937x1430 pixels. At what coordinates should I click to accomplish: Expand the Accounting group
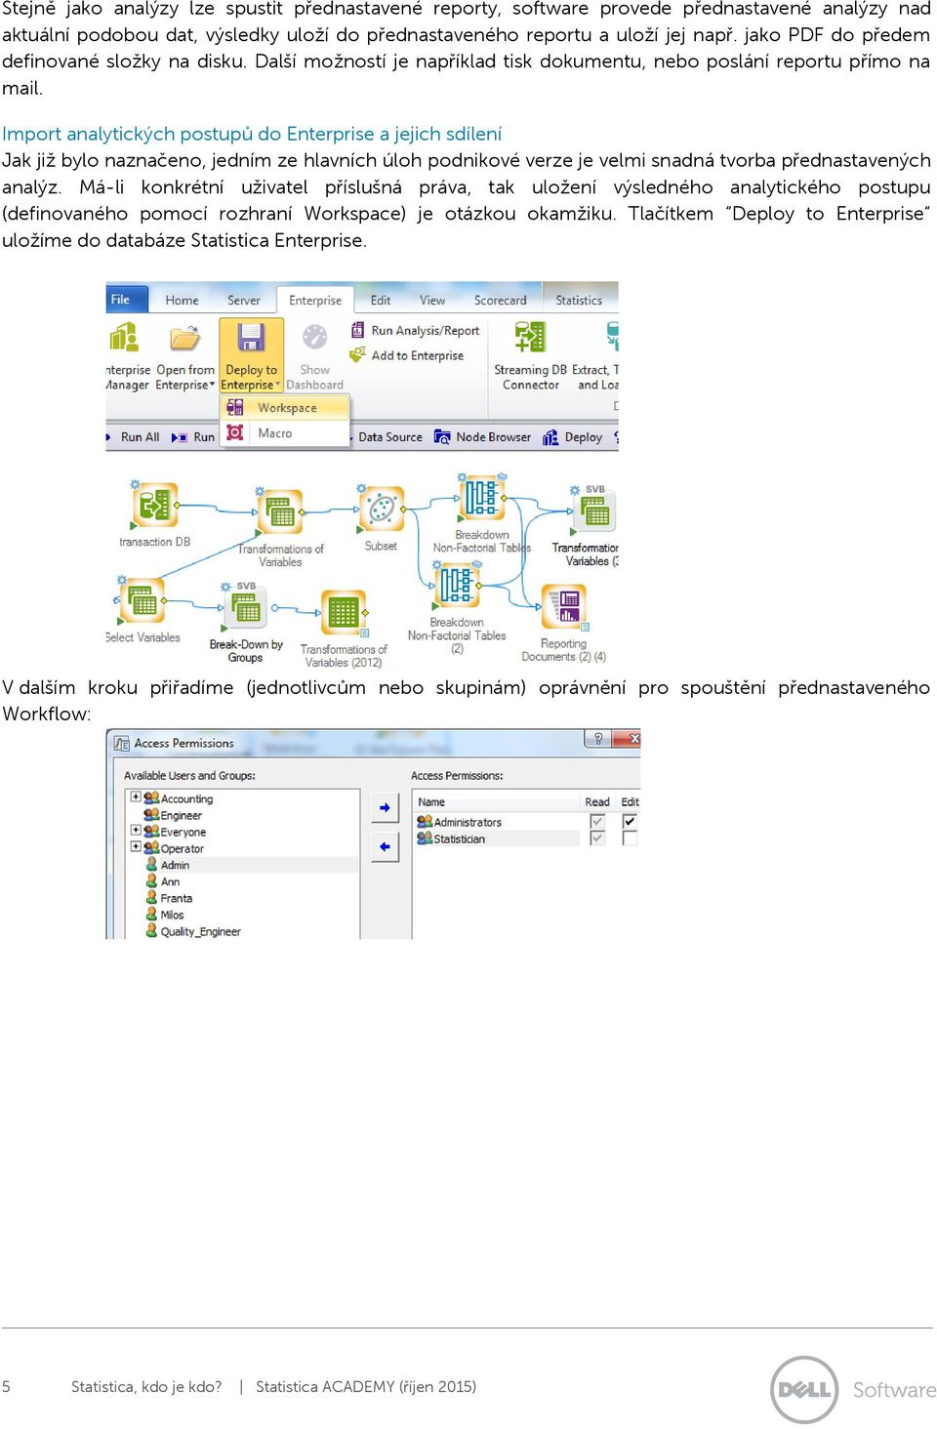coord(136,797)
